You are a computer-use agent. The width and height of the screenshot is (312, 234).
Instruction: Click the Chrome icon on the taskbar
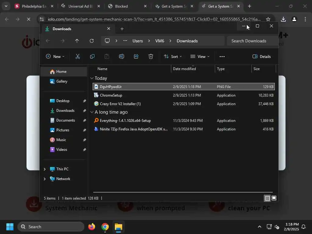[105, 227]
